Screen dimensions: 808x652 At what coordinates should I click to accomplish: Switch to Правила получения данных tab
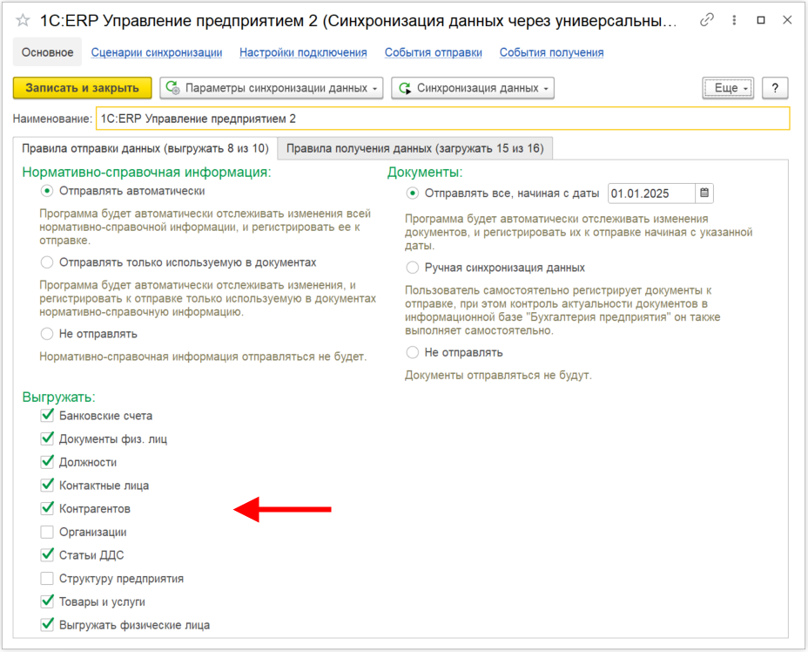[x=414, y=148]
